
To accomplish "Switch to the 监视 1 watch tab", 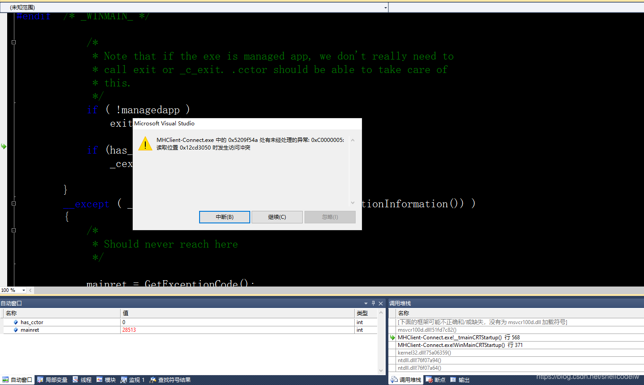I will 133,380.
